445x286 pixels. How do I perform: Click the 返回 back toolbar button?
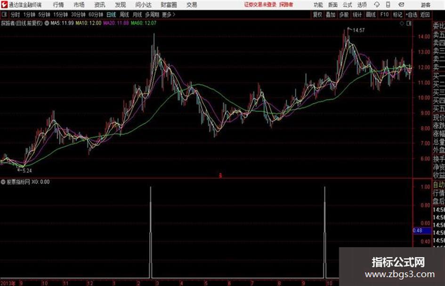coord(425,15)
